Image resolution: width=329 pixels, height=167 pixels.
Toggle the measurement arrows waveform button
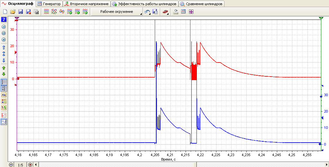(x=4, y=101)
